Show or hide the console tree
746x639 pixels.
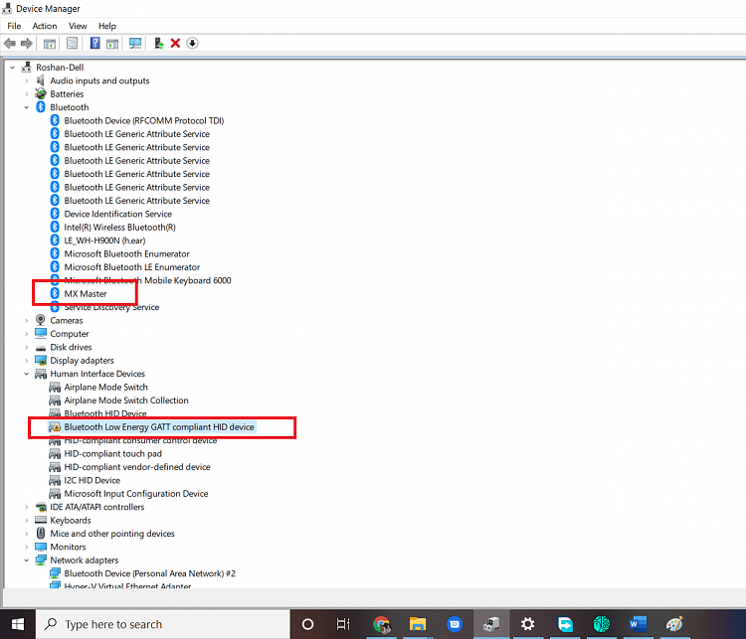[x=50, y=44]
